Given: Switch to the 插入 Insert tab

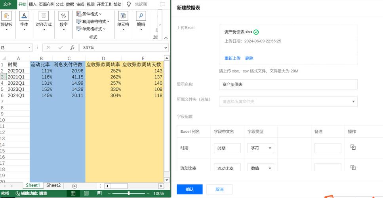Looking at the screenshot, I should click(x=32, y=4).
